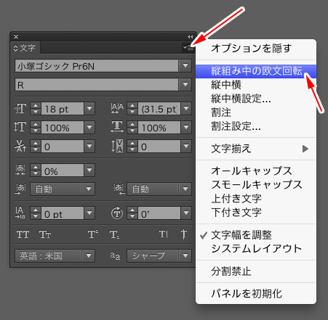This screenshot has height=320, width=328.
Task: Click the tsume 0% value field
Action: [x=63, y=171]
